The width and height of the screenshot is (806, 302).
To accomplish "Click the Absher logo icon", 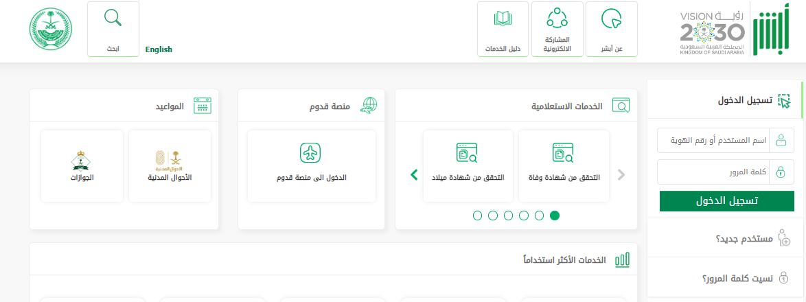I will coord(768,31).
